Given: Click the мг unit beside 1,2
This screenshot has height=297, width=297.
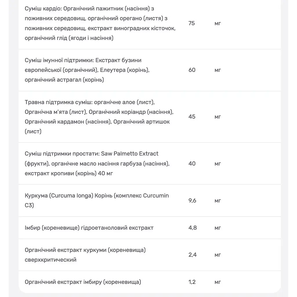Looking at the screenshot, I should coord(218,282).
